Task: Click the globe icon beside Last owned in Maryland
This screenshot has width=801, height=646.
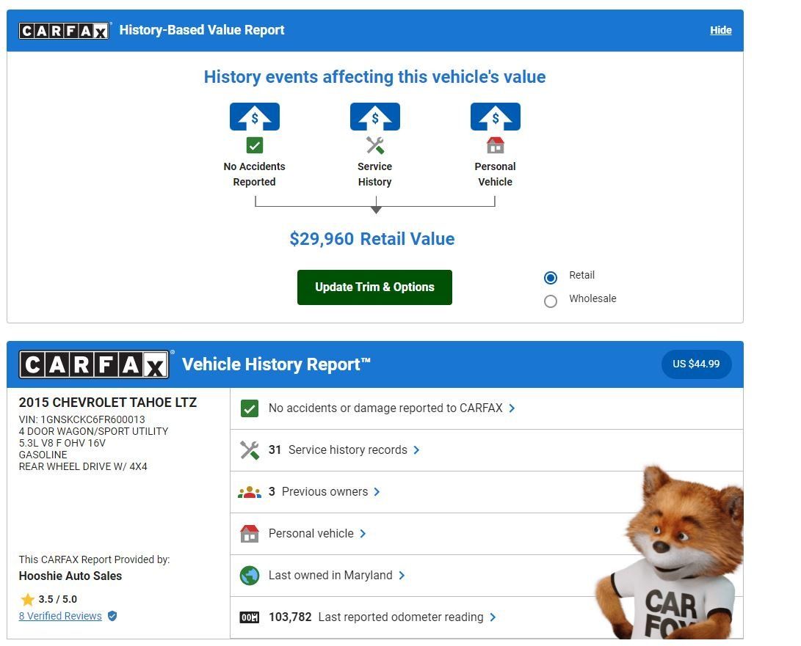Action: tap(250, 576)
